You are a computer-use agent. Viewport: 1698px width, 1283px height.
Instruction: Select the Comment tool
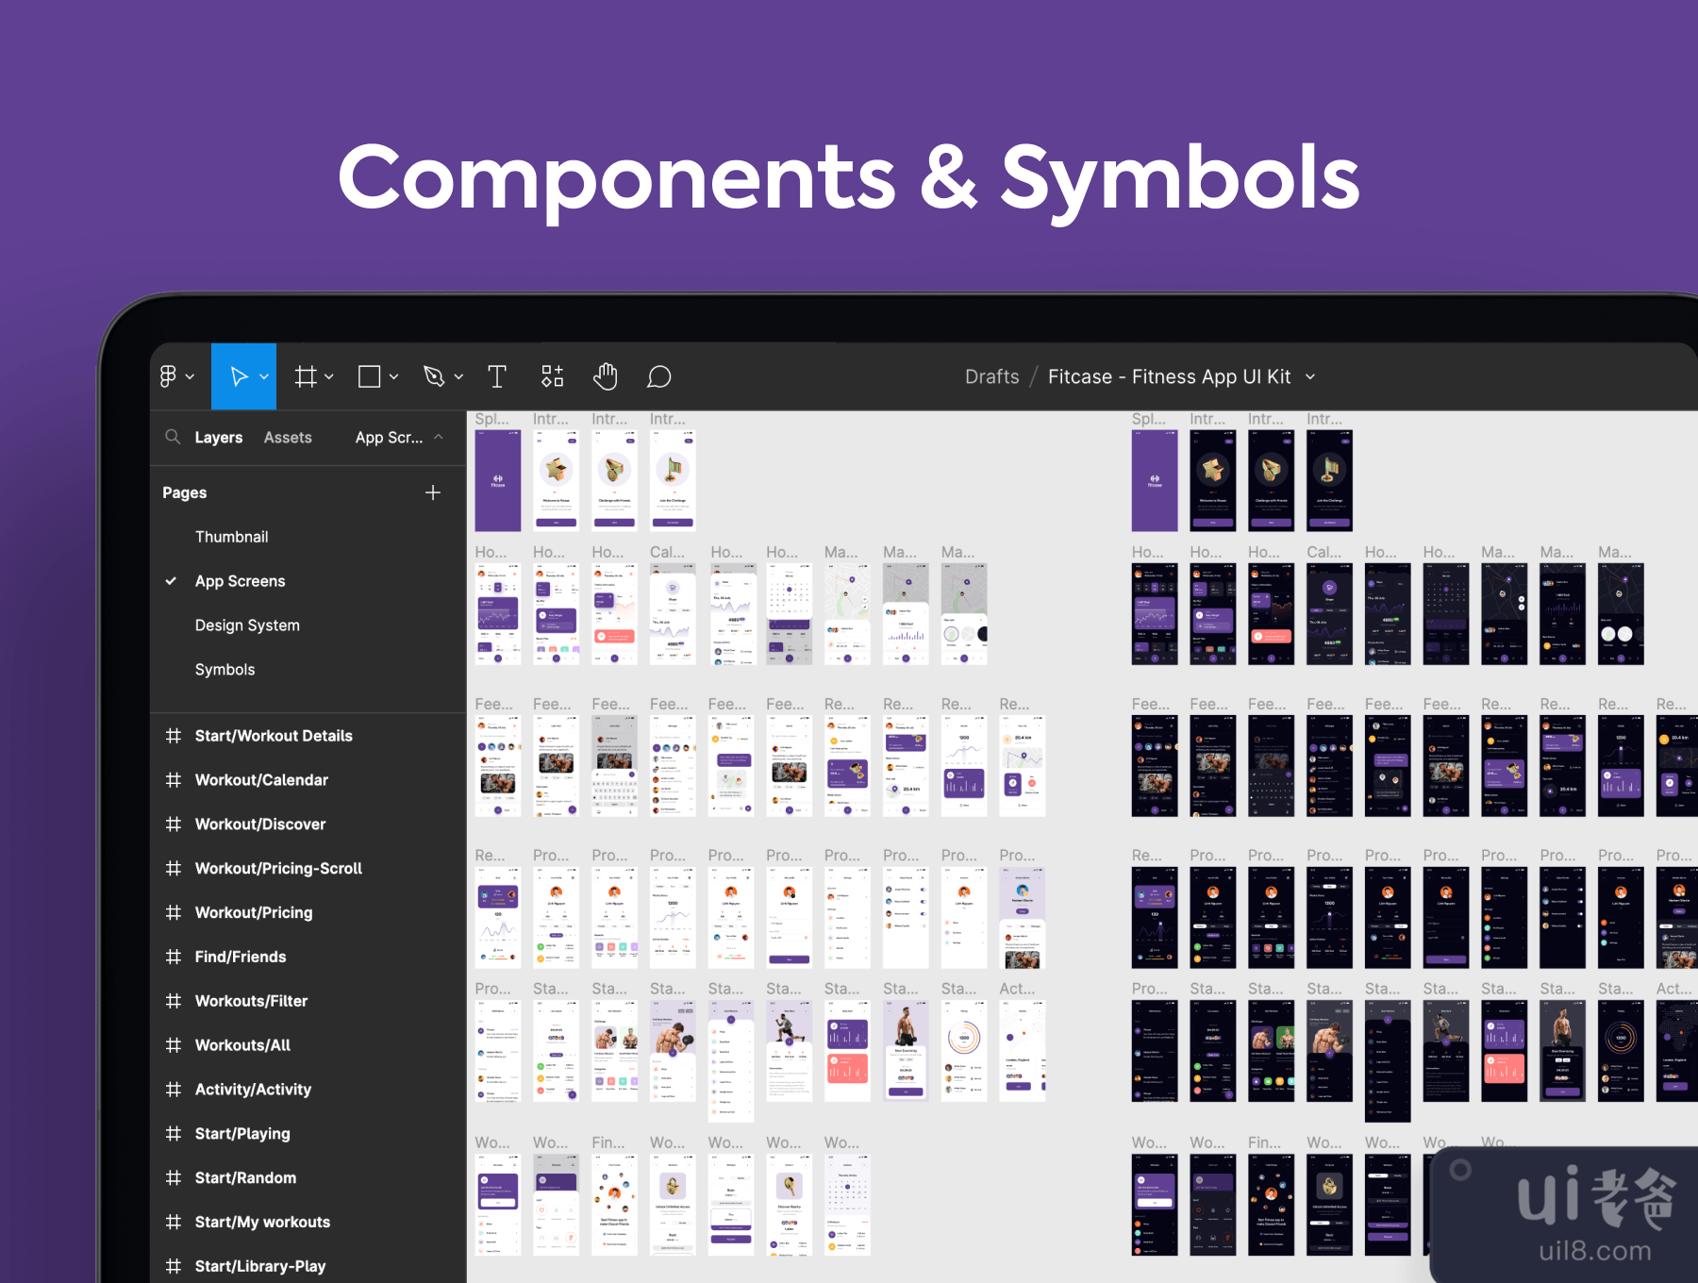point(658,376)
